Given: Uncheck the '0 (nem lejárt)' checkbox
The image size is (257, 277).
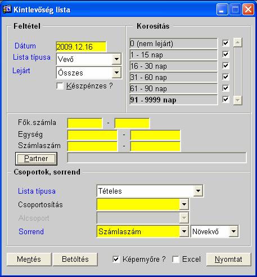Looking at the screenshot, I should (x=226, y=43).
